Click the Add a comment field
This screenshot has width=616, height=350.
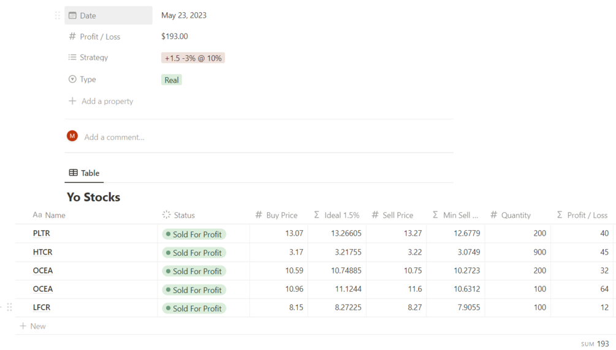(115, 137)
